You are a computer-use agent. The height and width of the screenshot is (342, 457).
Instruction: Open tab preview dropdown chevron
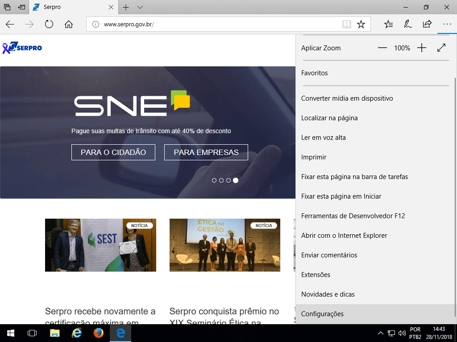point(140,7)
